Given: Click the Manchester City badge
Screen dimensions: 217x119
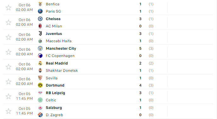Looking at the screenshot, I should 40,48.
